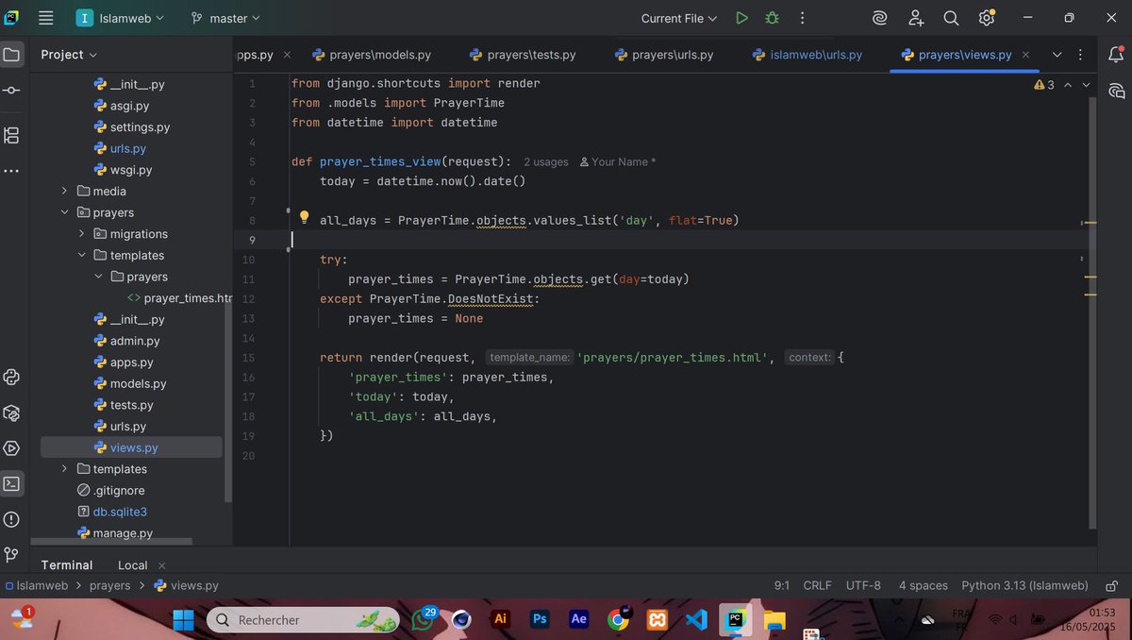Expand the media folder
The height and width of the screenshot is (640, 1132).
coord(64,191)
